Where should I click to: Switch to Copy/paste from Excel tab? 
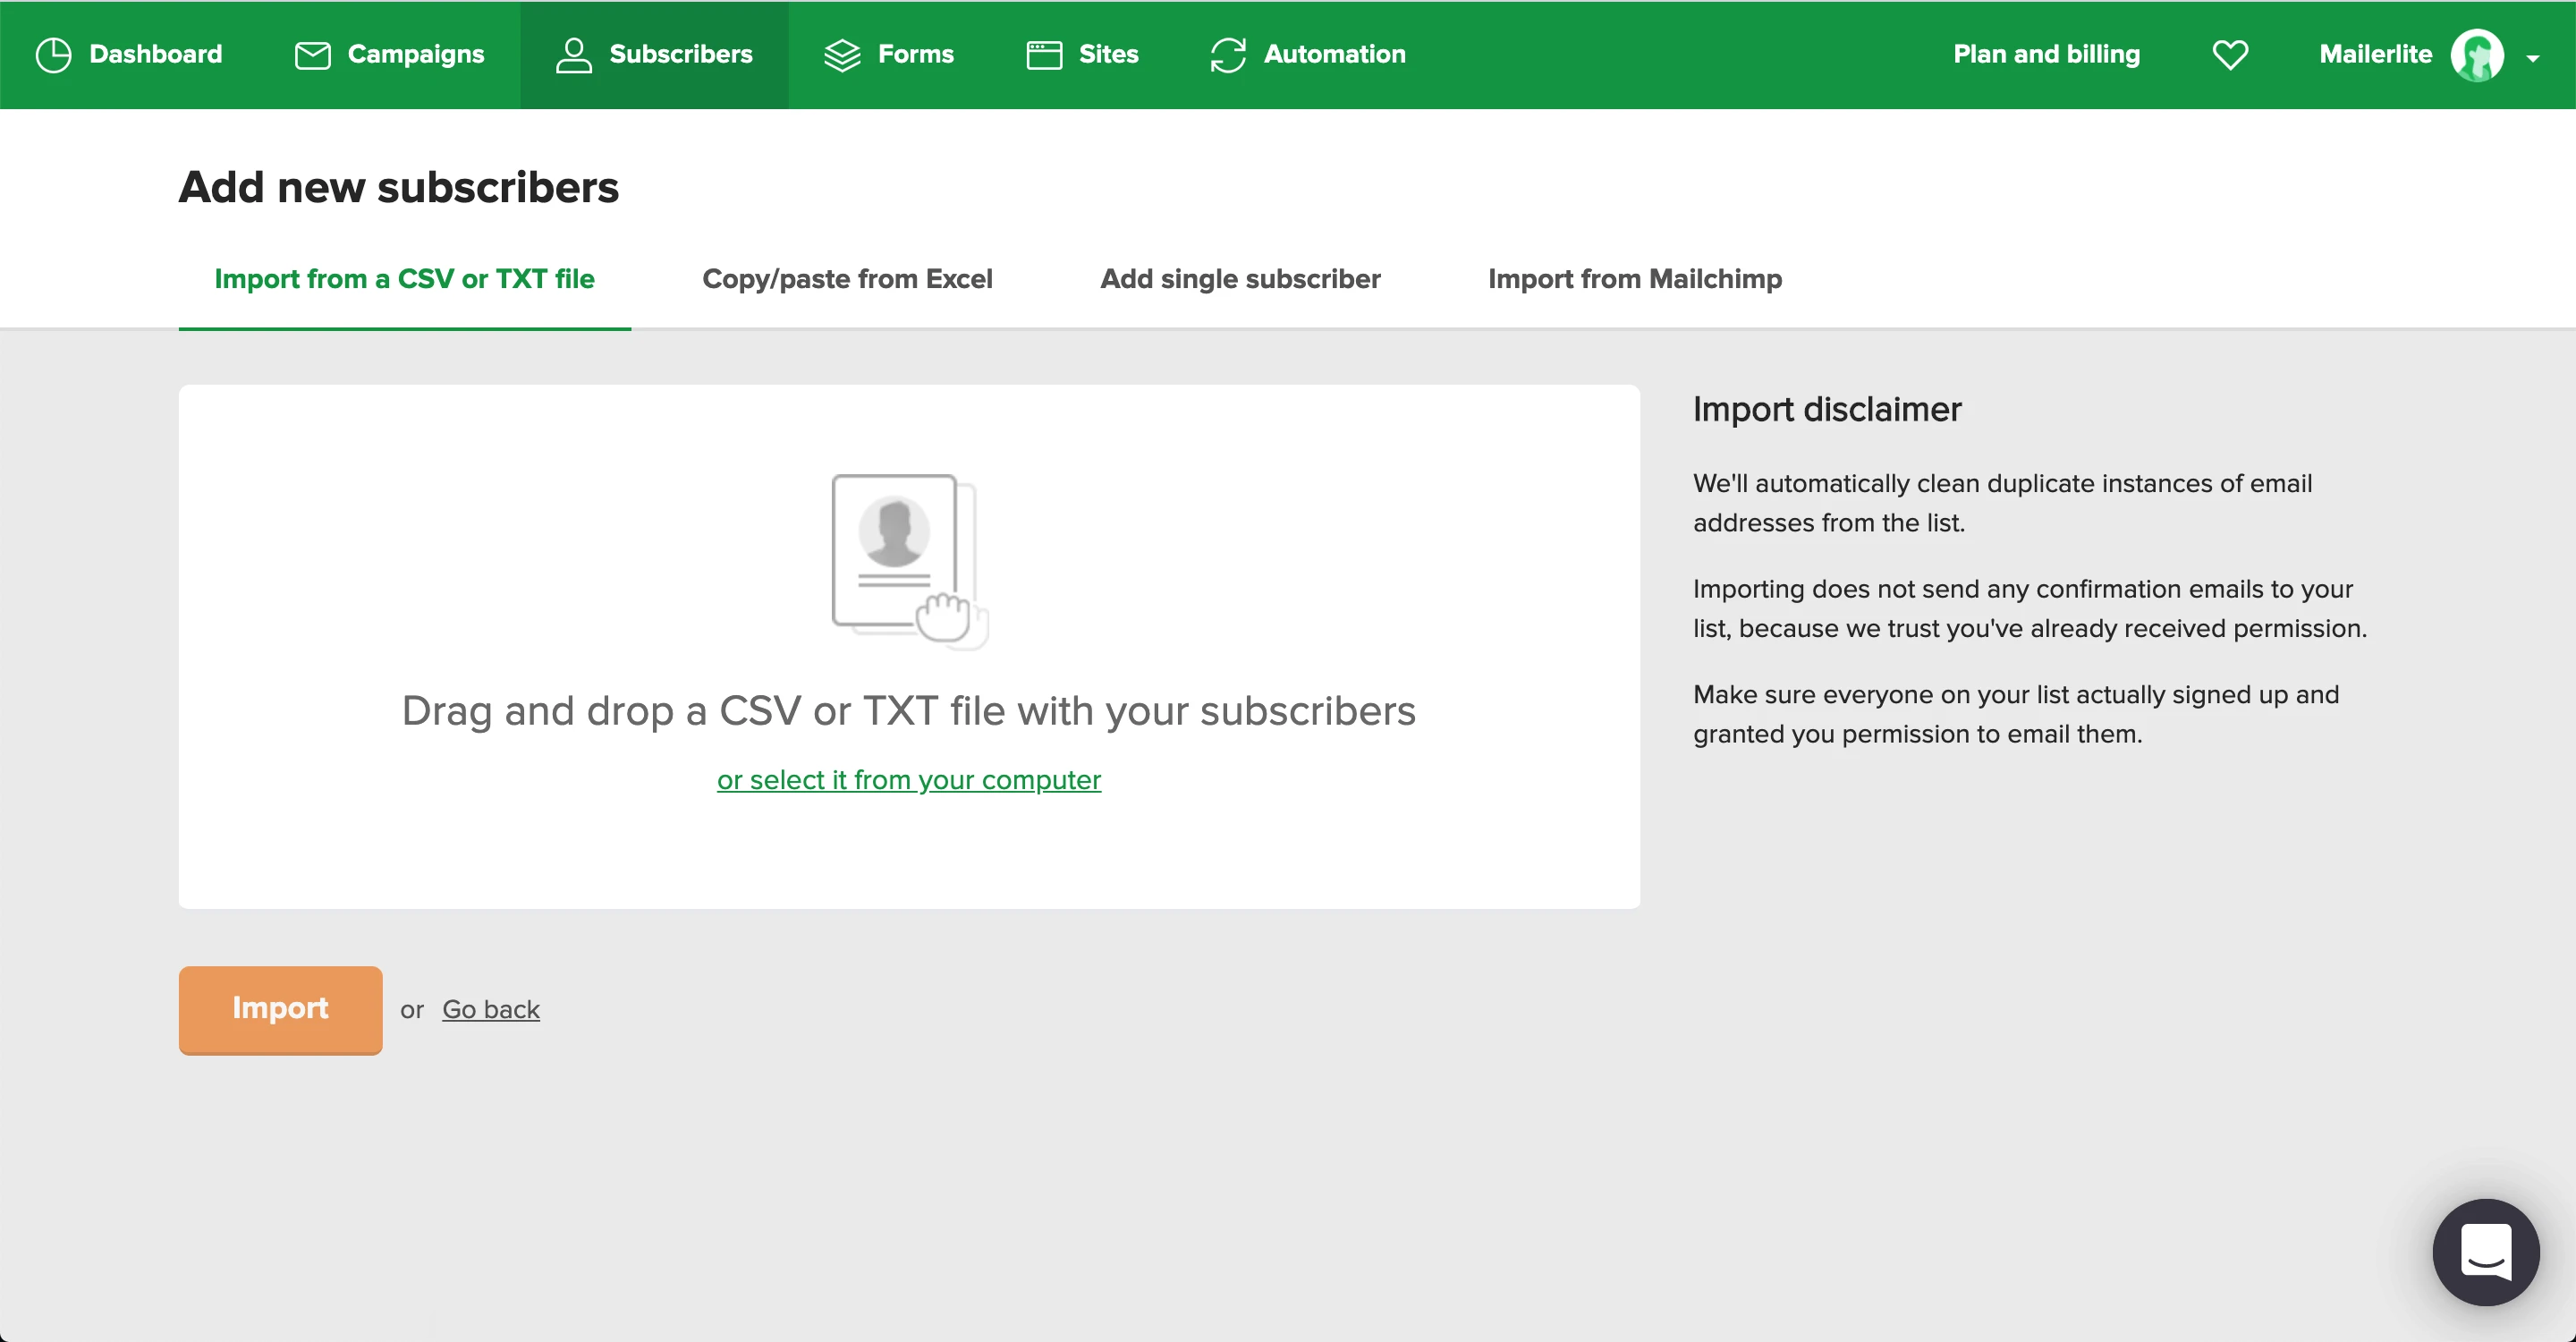point(847,279)
